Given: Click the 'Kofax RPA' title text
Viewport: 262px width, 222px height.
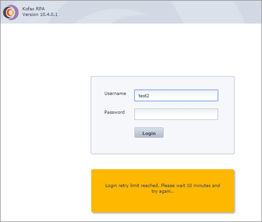Looking at the screenshot, I should [34, 9].
